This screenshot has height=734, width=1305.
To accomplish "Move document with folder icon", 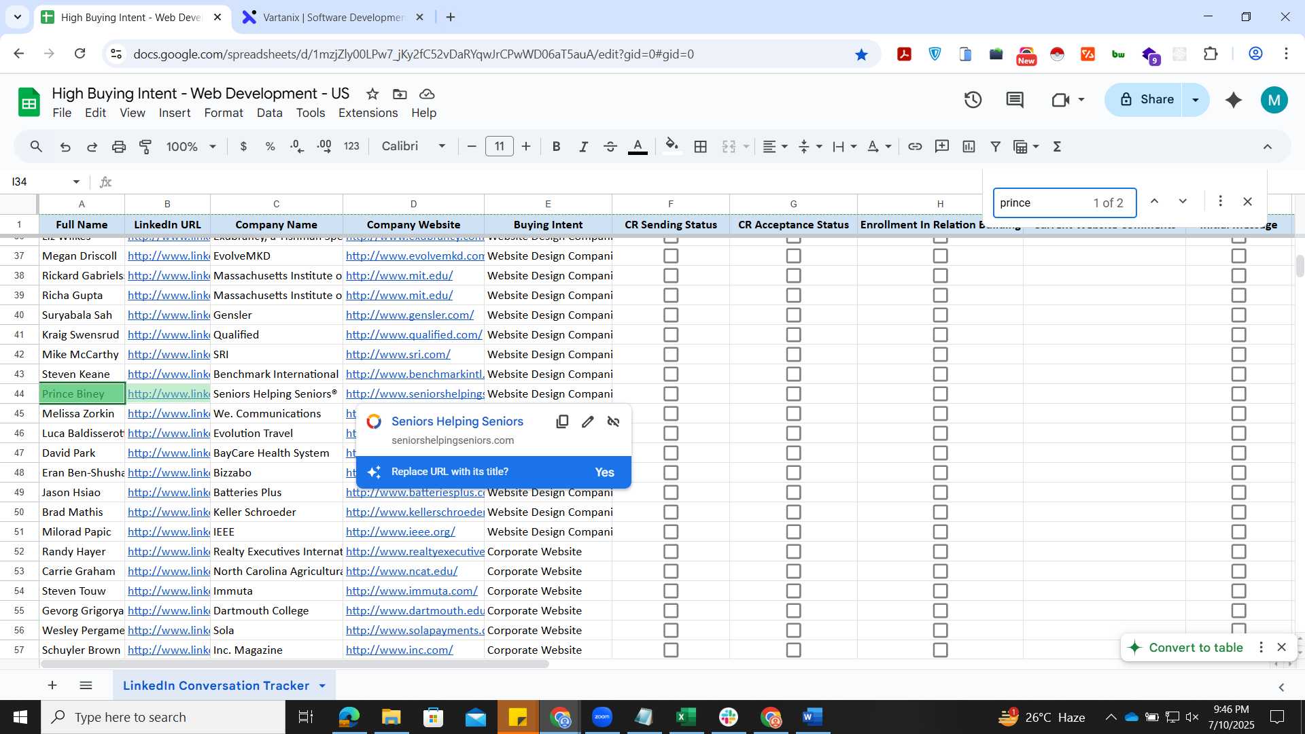I will [400, 94].
